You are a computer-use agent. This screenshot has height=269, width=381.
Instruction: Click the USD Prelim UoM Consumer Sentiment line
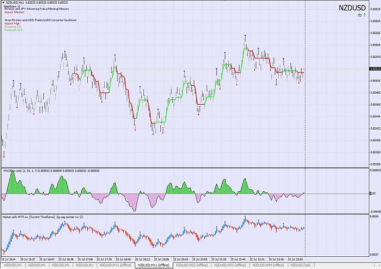(40, 20)
